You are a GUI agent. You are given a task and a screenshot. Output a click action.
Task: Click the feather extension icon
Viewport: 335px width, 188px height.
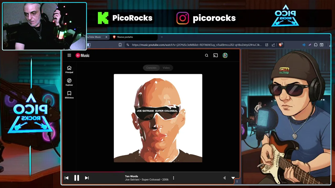310,45
